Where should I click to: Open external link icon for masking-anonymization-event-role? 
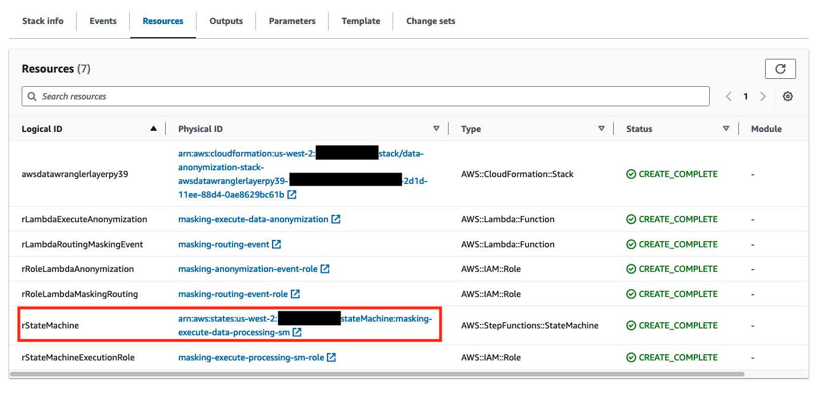tap(325, 269)
